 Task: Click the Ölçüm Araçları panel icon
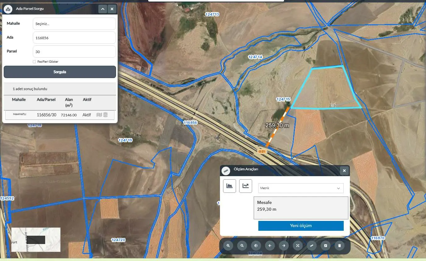(x=226, y=171)
